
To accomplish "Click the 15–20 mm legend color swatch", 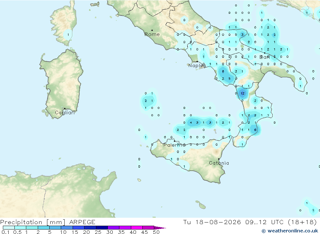I will (79, 228).
